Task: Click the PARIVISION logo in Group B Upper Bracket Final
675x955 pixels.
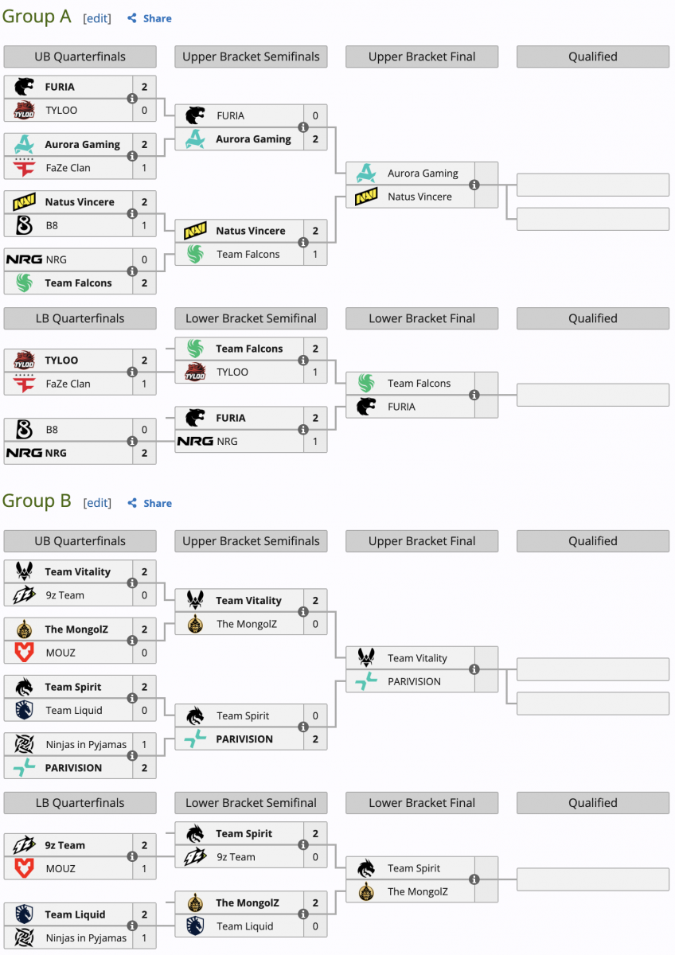Action: point(366,681)
